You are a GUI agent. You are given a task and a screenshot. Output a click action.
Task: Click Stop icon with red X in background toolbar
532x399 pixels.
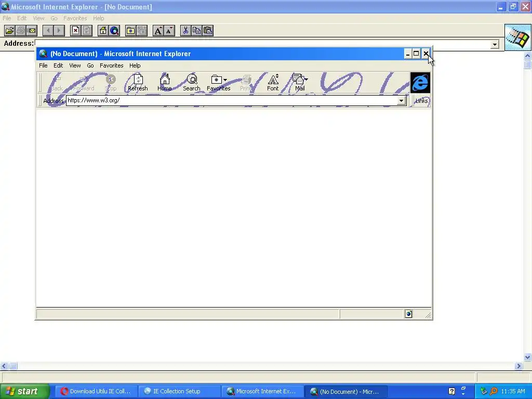click(76, 31)
